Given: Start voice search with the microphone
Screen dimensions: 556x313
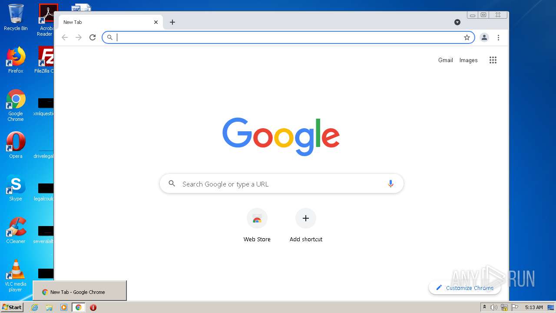Looking at the screenshot, I should (x=391, y=184).
